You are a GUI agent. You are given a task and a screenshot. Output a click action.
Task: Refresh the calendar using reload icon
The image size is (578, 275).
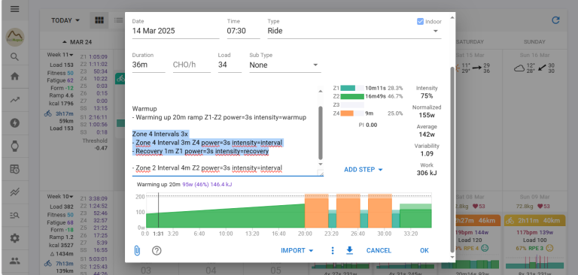pyautogui.click(x=555, y=20)
